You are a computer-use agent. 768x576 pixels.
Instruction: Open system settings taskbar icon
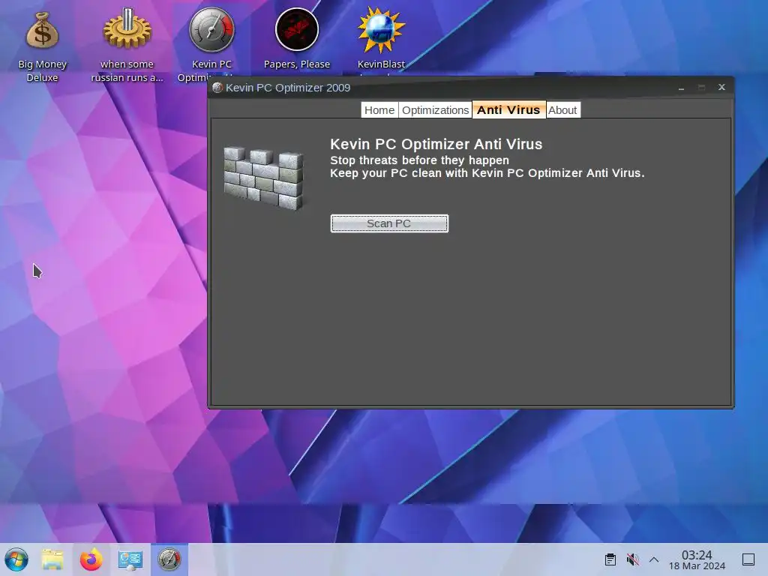coord(130,559)
